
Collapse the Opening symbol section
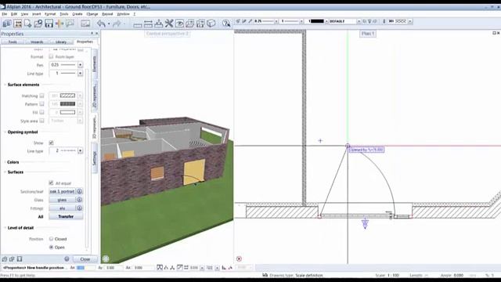point(5,132)
